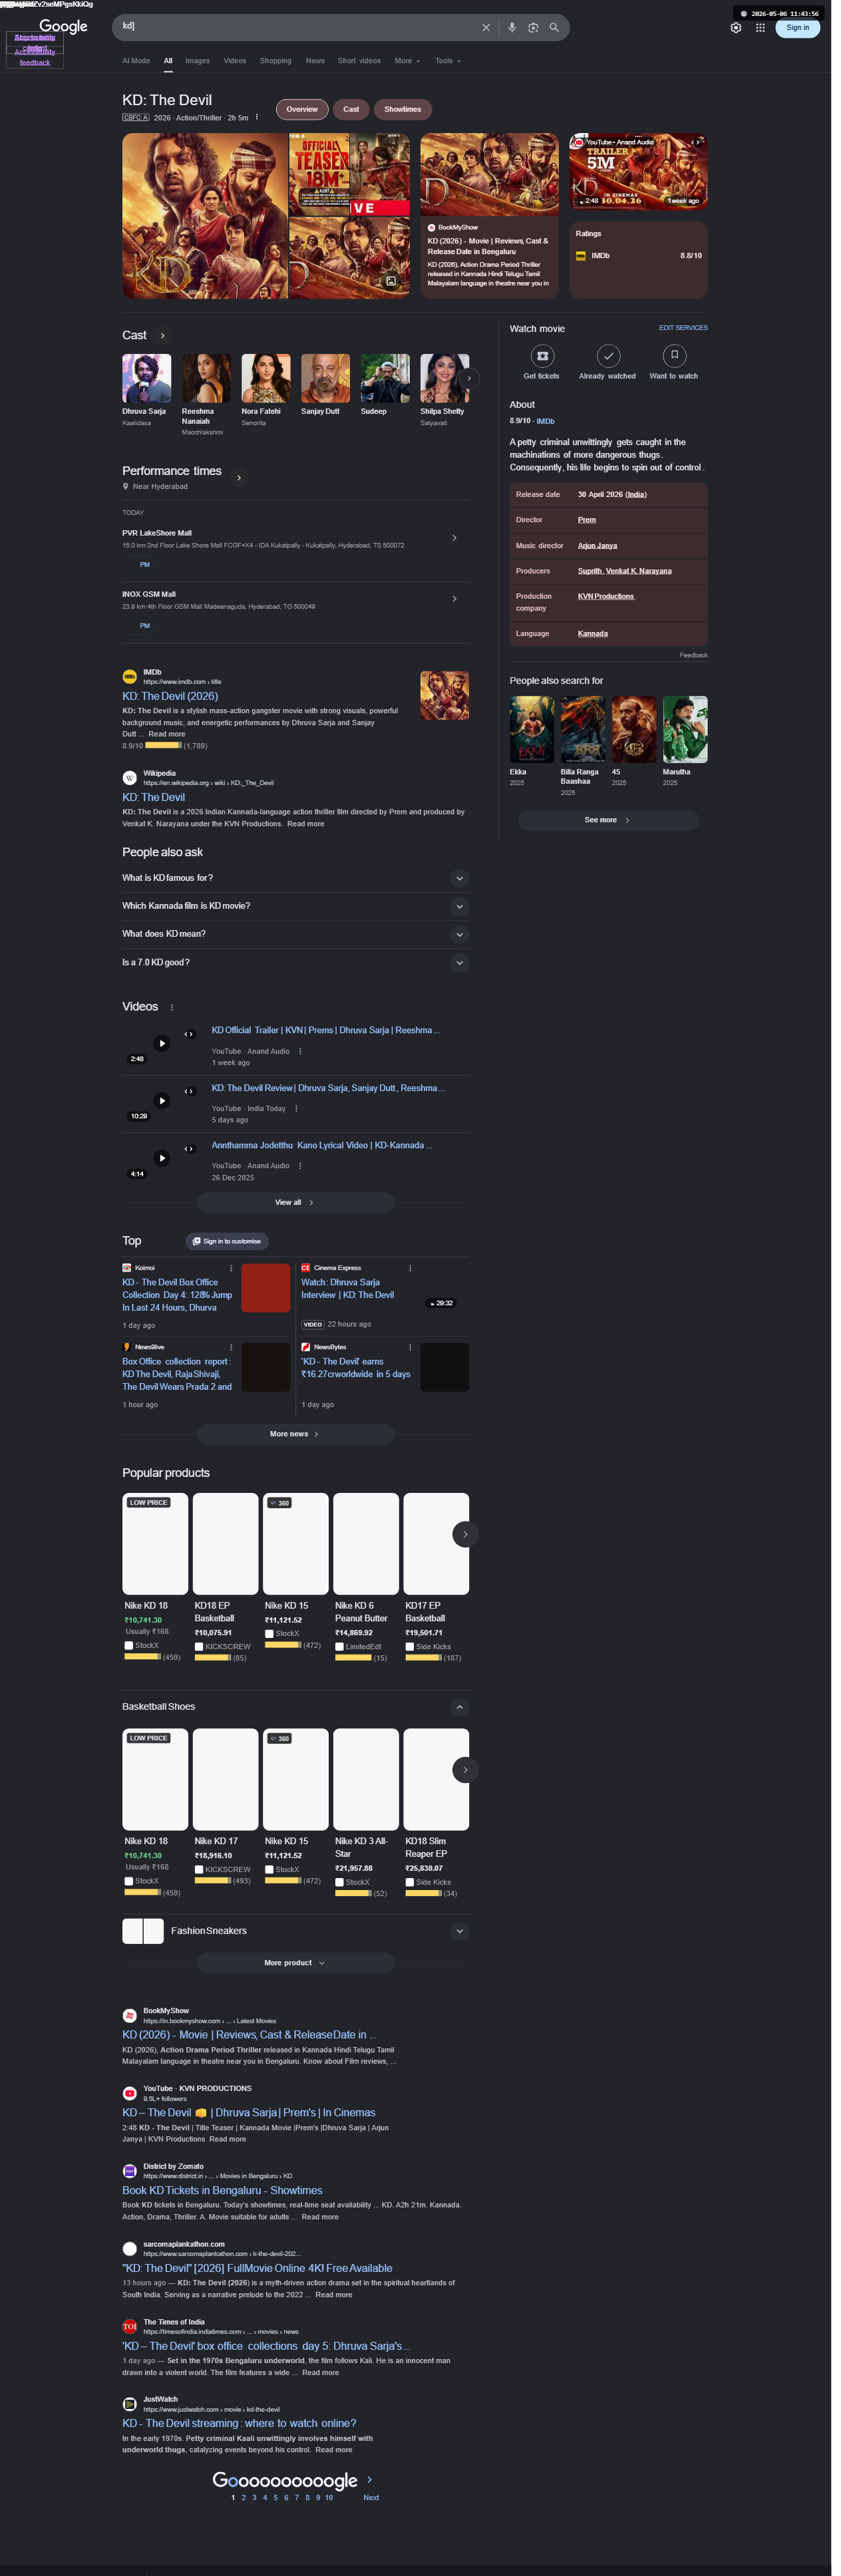Screen dimensions: 841x2576
Task: Open options for Cinema Express card
Action: (410, 1268)
